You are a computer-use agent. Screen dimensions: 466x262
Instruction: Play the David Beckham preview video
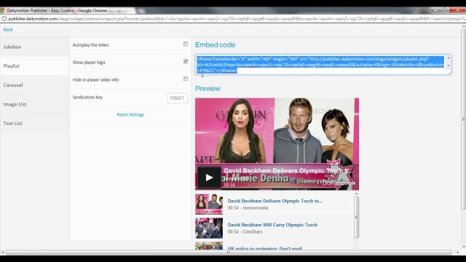point(209,178)
